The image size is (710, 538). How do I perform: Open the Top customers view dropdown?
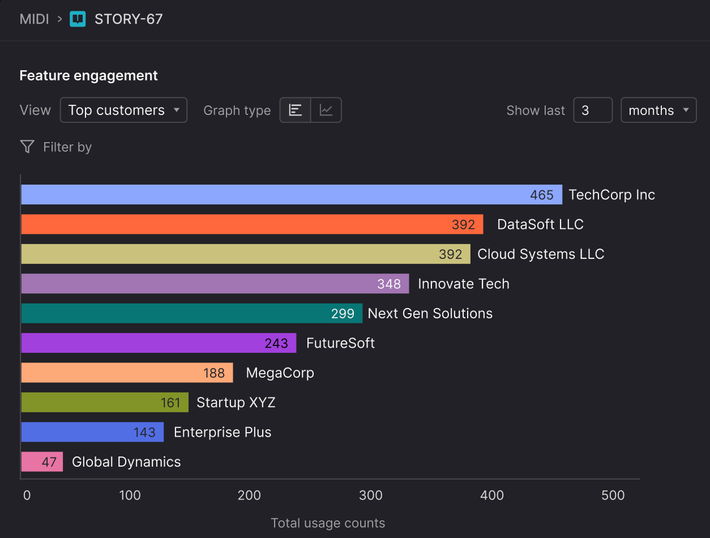tap(123, 110)
